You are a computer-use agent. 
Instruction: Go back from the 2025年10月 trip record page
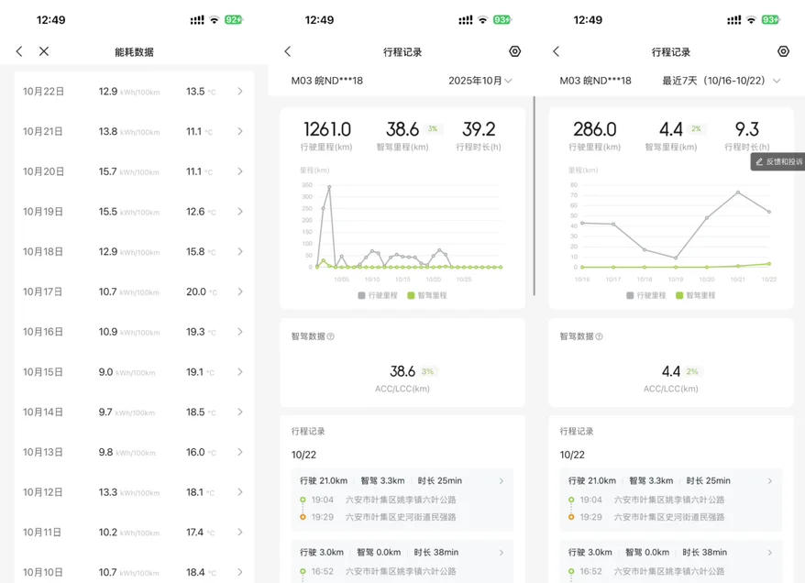point(288,52)
